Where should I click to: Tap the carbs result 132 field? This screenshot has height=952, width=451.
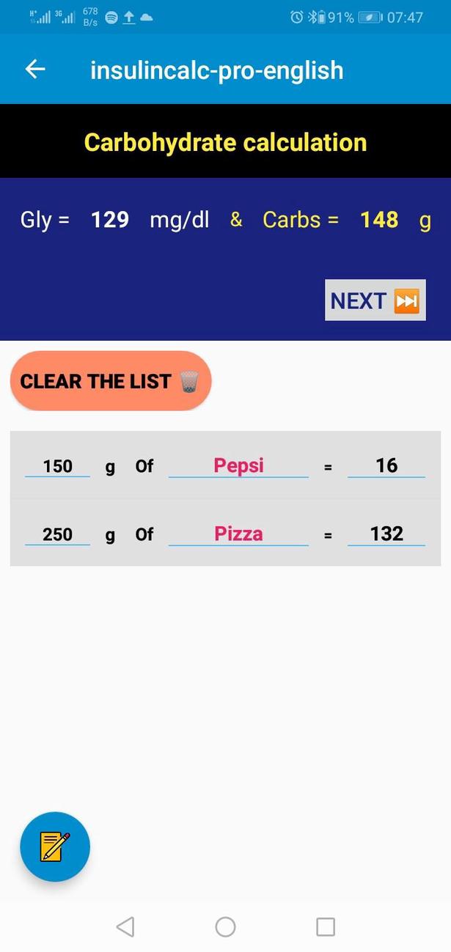[386, 534]
